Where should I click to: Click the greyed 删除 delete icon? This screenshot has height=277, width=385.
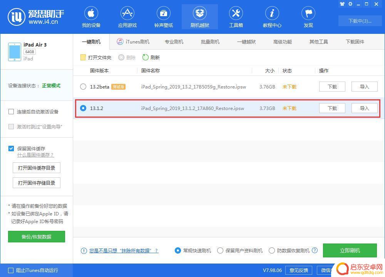click(x=121, y=57)
